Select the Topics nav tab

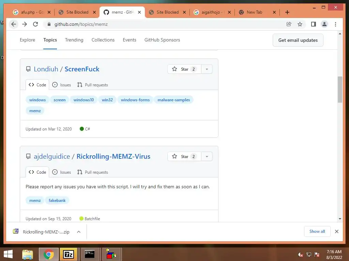pyautogui.click(x=50, y=40)
